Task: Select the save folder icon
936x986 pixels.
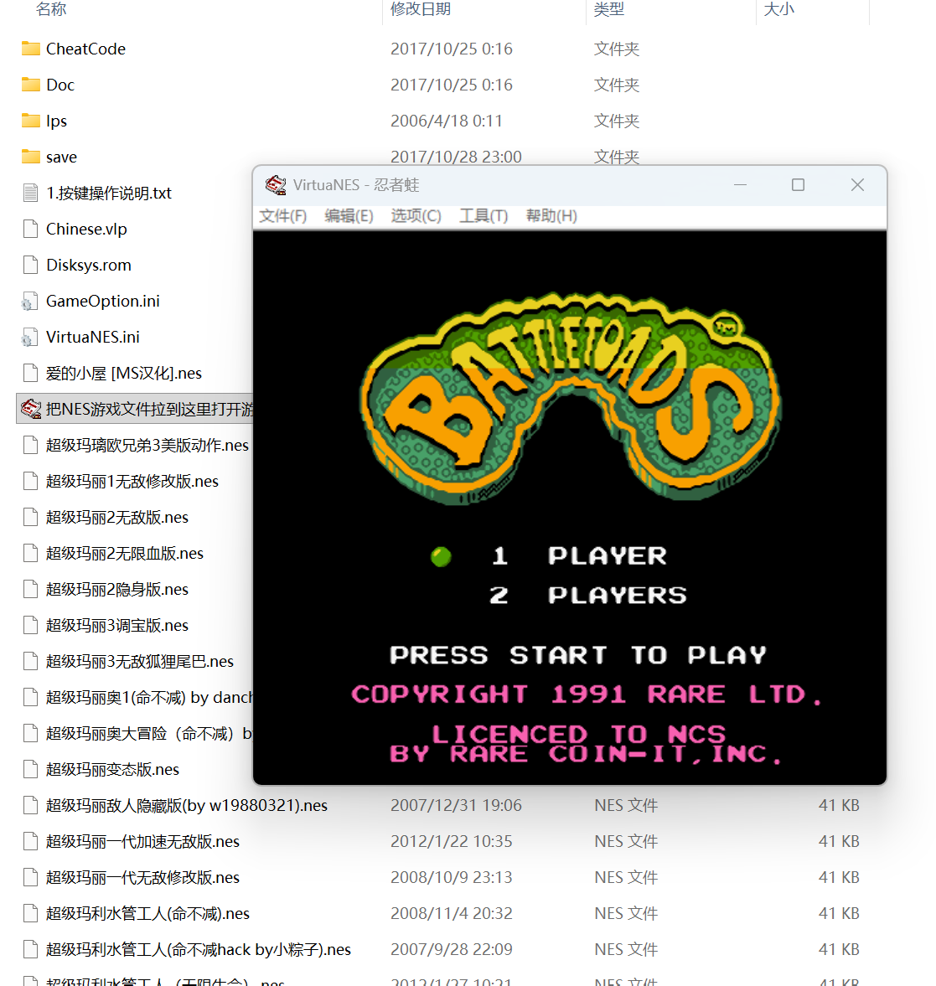Action: [x=30, y=157]
